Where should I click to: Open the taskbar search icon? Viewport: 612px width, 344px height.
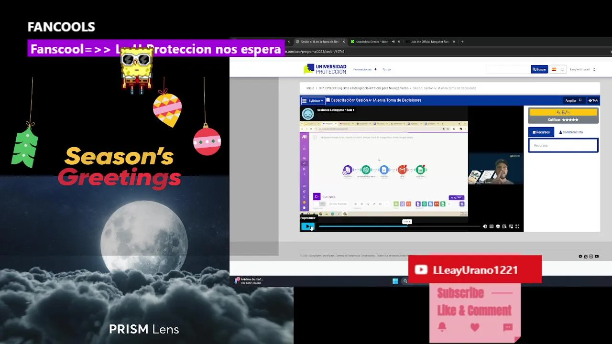click(405, 281)
